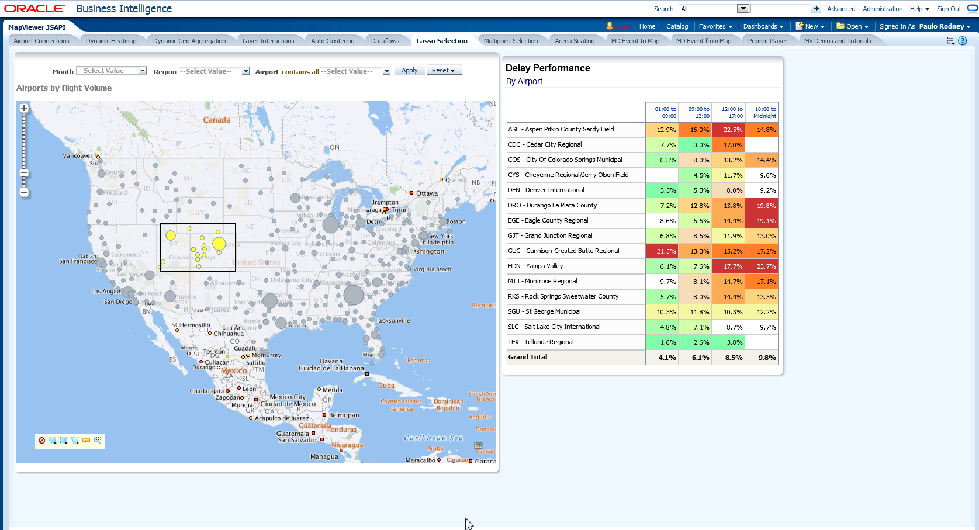
Task: Select the circle selection tool
Action: 53,441
